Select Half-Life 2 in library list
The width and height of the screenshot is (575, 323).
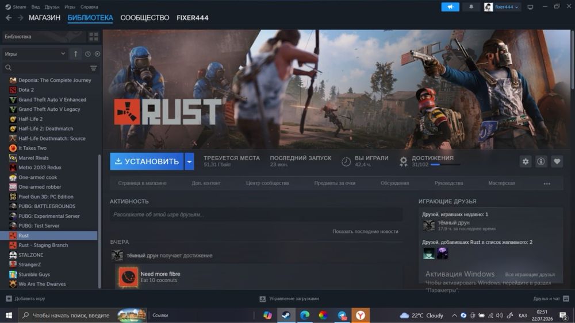[x=49, y=119]
